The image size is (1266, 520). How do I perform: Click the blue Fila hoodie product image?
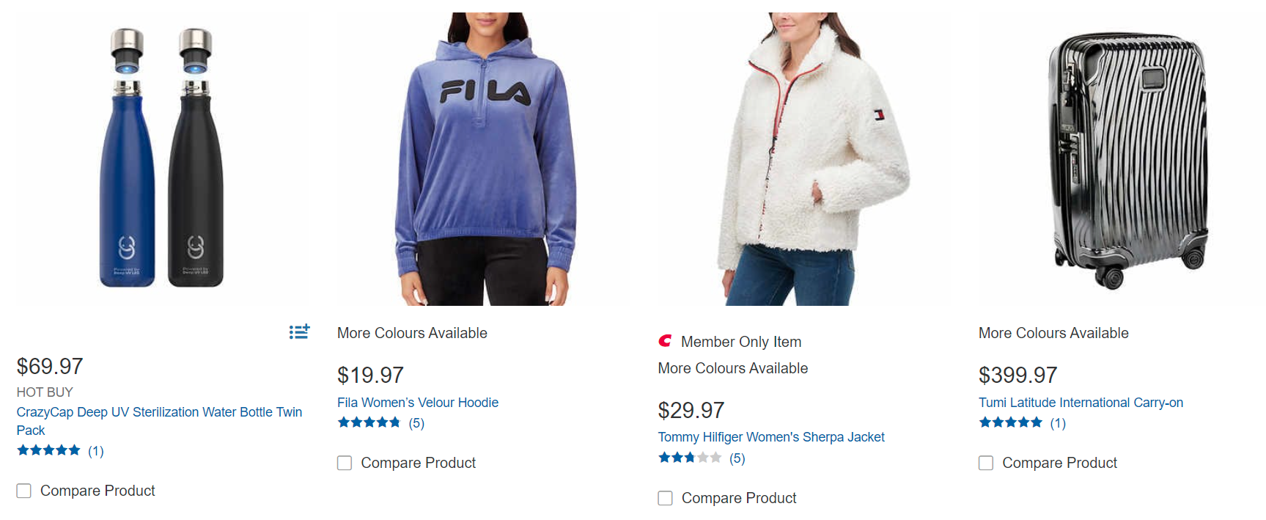(484, 159)
